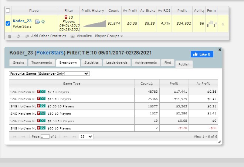
Task: Click the Facebook Like button
Action: tap(202, 54)
